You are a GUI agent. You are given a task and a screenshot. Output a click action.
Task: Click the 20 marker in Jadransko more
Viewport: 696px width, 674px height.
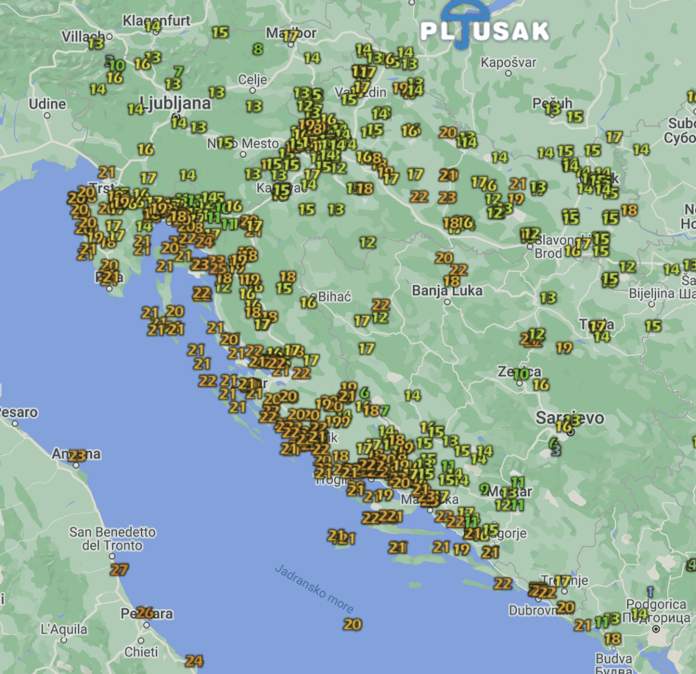tap(353, 624)
